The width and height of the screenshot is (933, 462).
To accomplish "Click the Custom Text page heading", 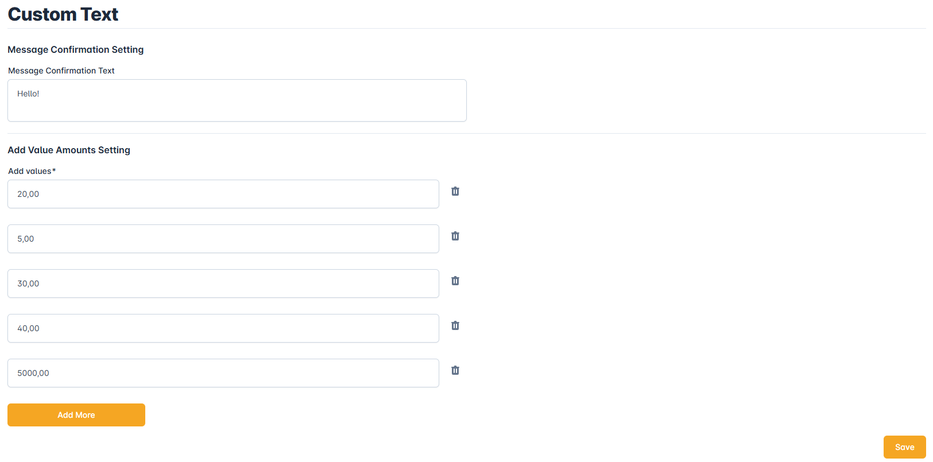I will [x=63, y=14].
